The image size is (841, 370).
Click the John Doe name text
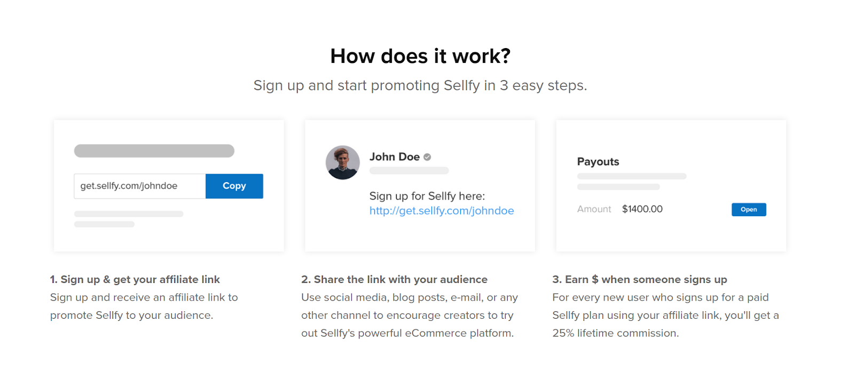pyautogui.click(x=394, y=156)
